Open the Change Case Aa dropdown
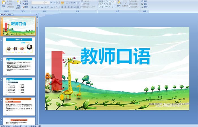 point(52,7)
